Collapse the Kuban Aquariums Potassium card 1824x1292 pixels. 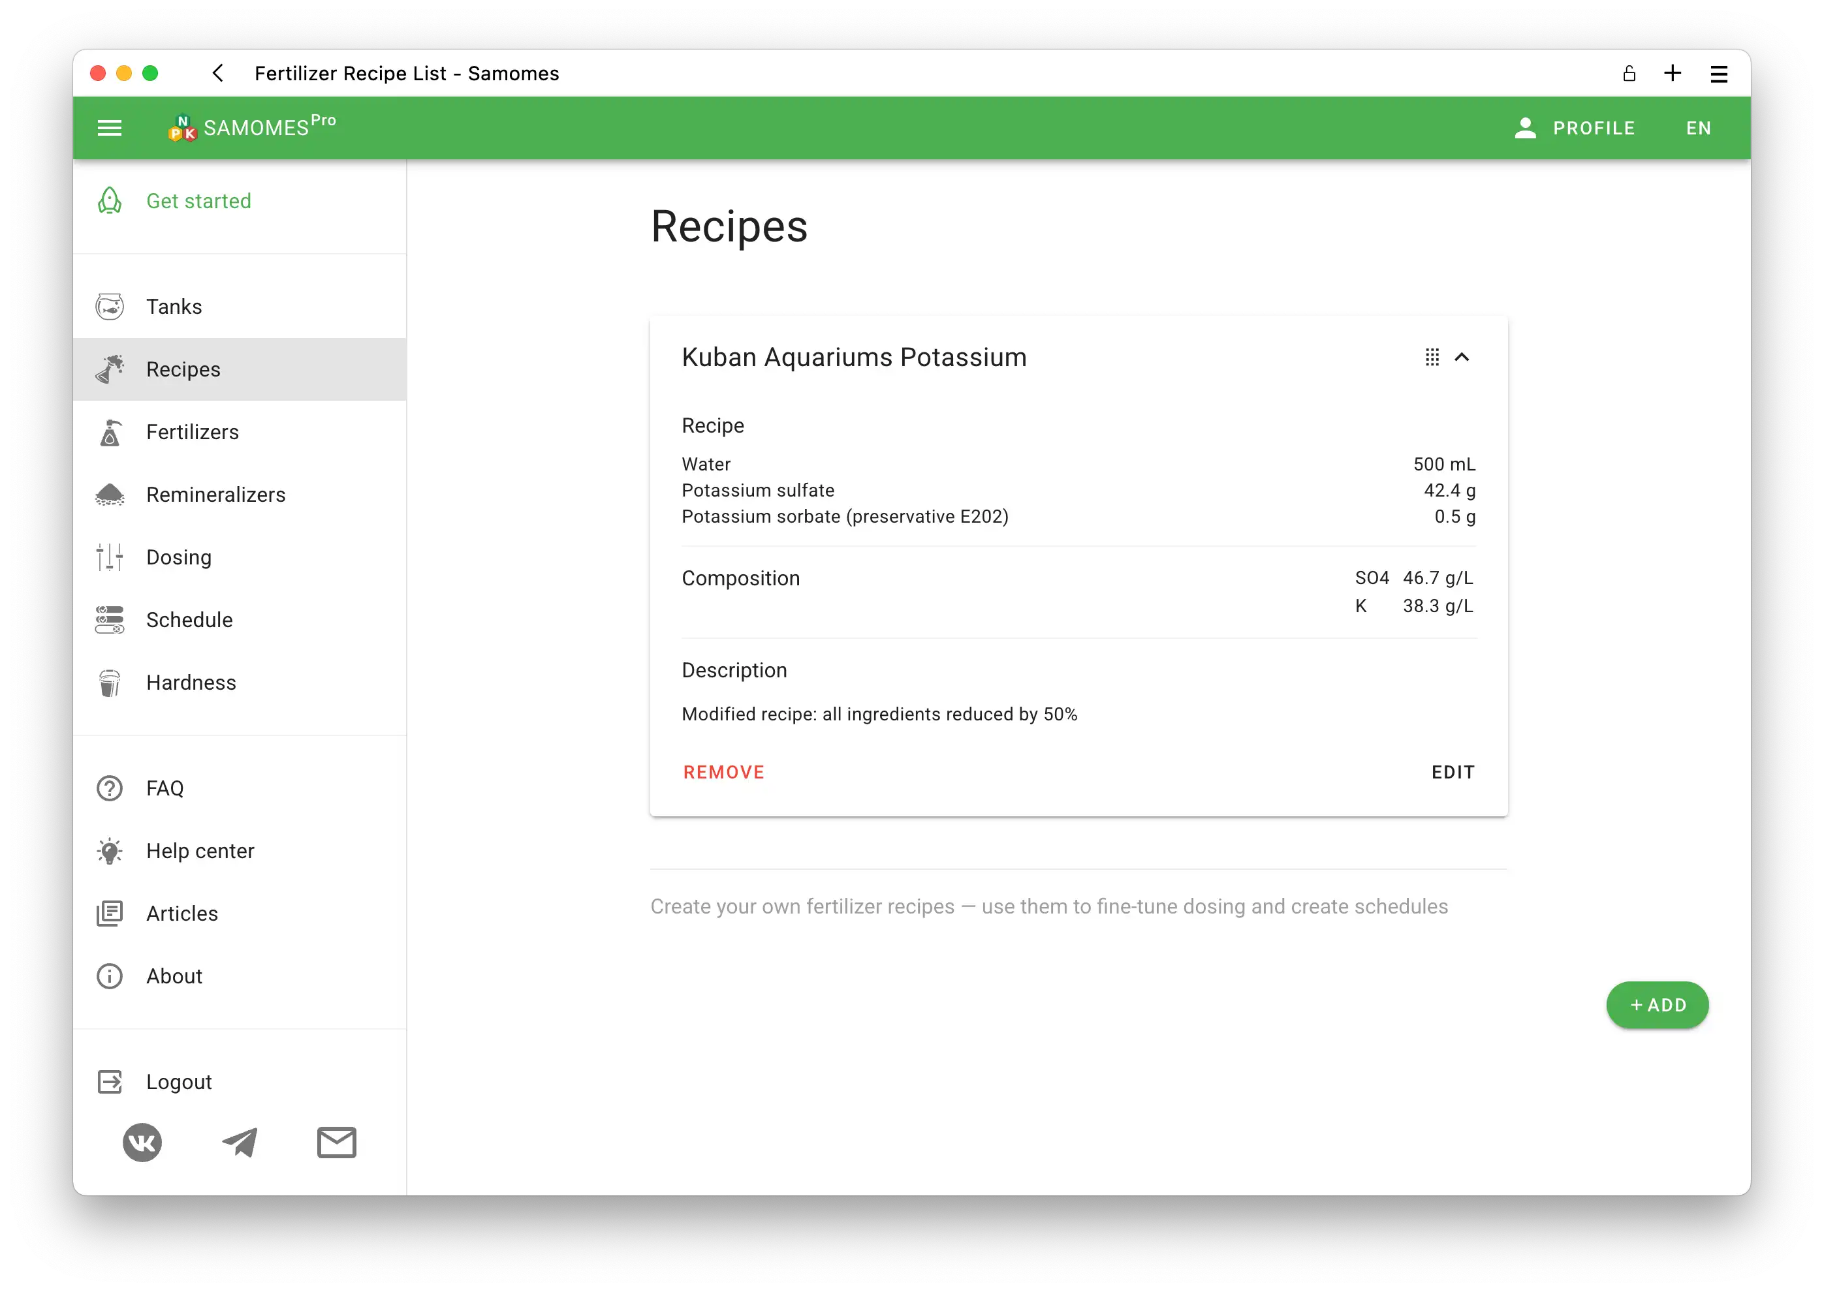(1462, 357)
